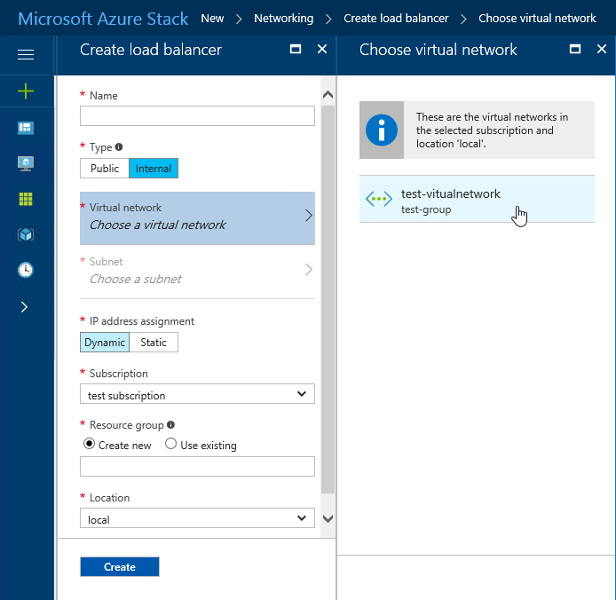The height and width of the screenshot is (600, 616).
Task: Click the Microsoft Azure Stack title
Action: click(103, 19)
